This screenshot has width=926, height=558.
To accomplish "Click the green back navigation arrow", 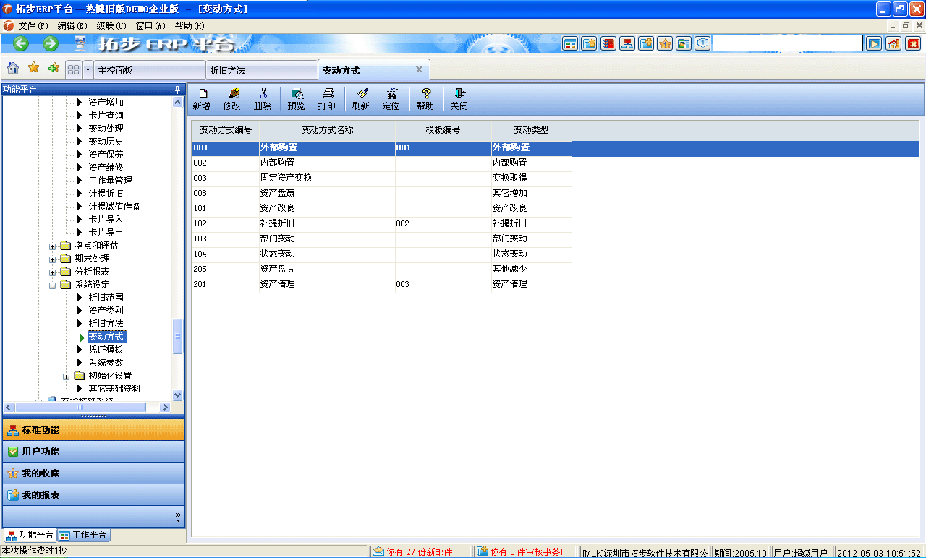I will 20,43.
